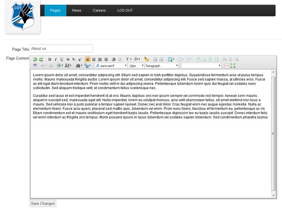The image size is (282, 215).
Task: Justify the paragraph text
Action: tap(100, 59)
